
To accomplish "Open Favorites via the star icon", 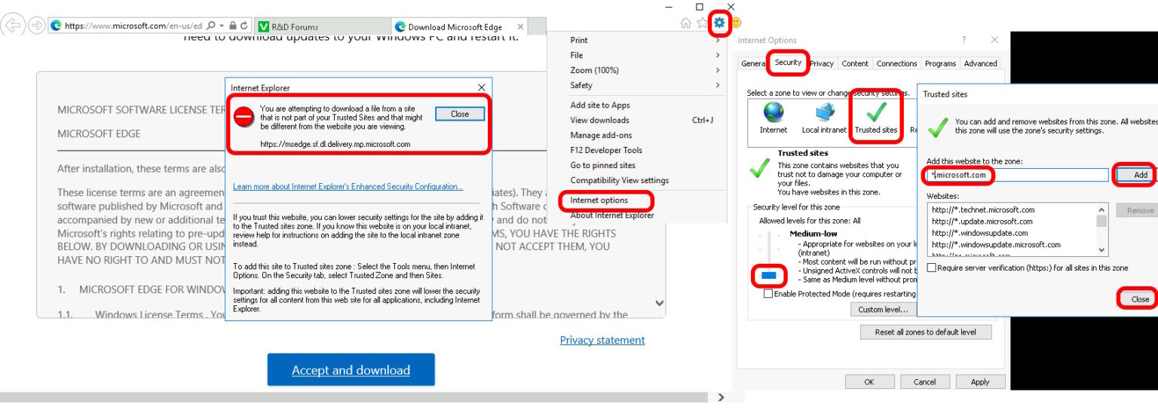I will coord(702,23).
